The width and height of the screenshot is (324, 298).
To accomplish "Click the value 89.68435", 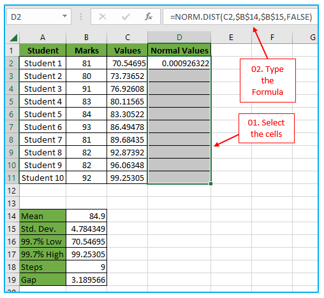I will 127,139.
